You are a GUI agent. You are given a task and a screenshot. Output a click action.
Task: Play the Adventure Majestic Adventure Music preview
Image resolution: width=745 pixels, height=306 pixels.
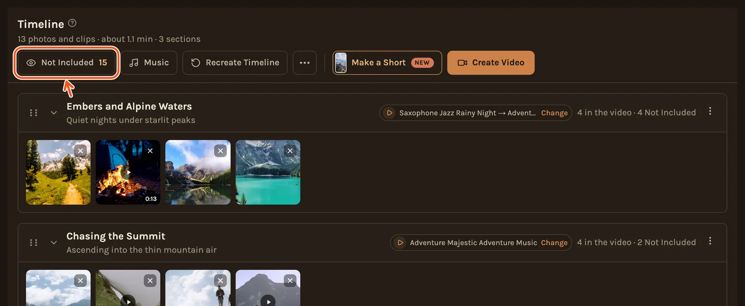tap(400, 243)
